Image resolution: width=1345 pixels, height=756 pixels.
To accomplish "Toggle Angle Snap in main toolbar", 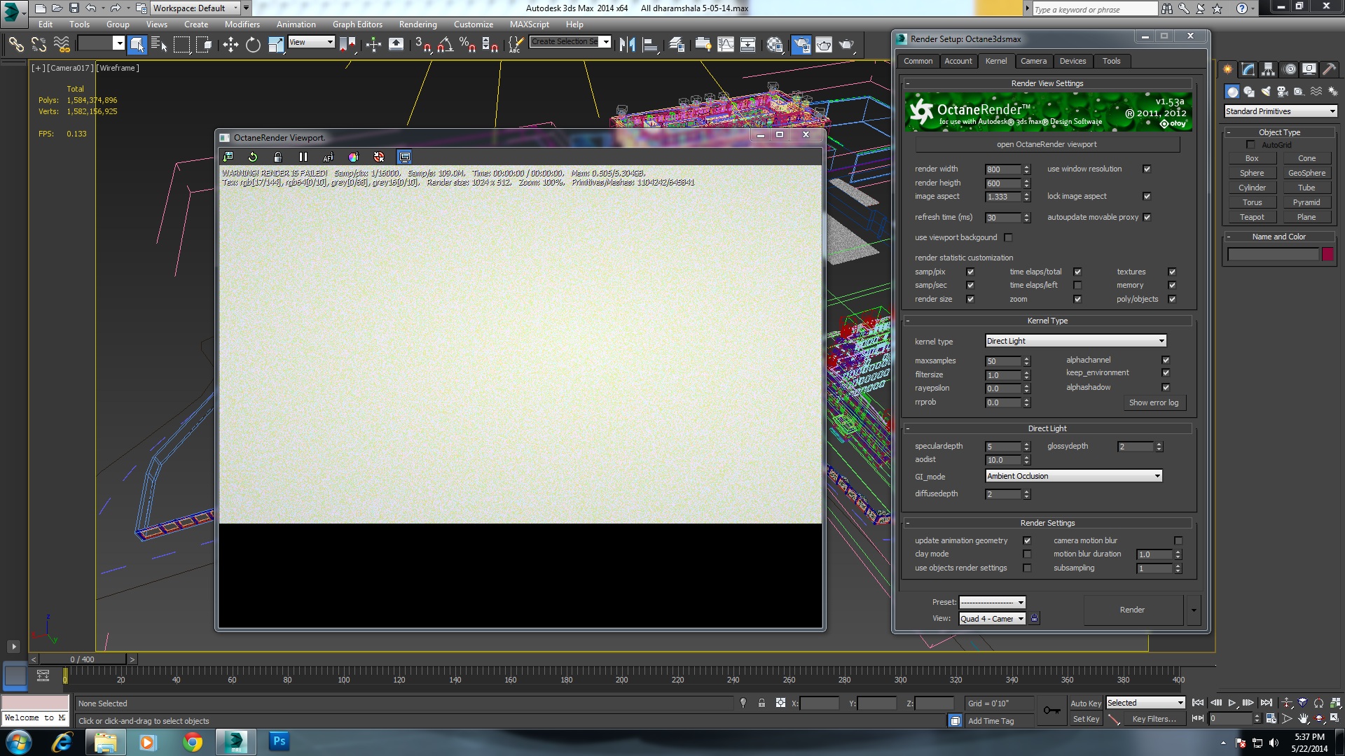I will (x=445, y=45).
